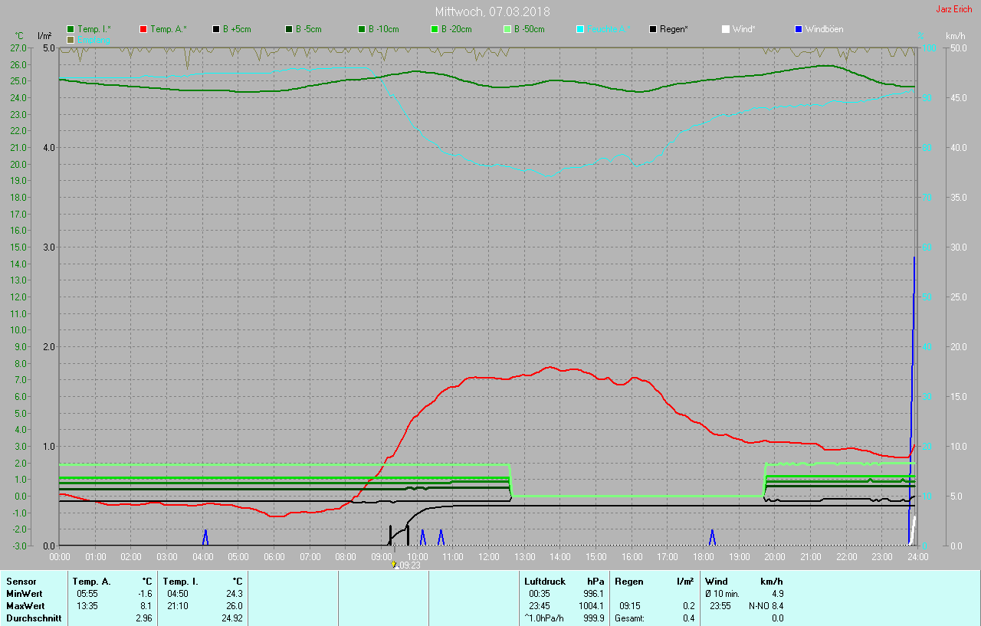Click the black Regen legend square
The width and height of the screenshot is (981, 626).
point(653,29)
